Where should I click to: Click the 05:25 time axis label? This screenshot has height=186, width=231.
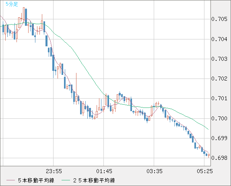click(x=205, y=171)
